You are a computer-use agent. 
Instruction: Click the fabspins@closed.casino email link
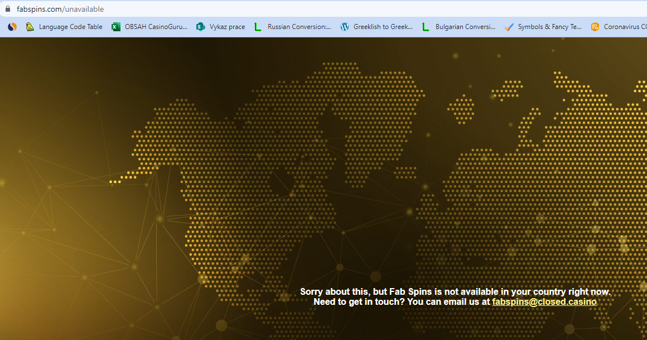click(x=544, y=302)
